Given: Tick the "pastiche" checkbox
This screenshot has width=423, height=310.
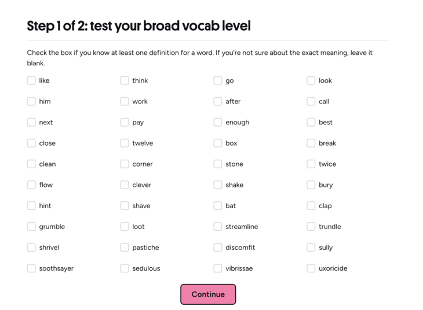Looking at the screenshot, I should click(125, 247).
